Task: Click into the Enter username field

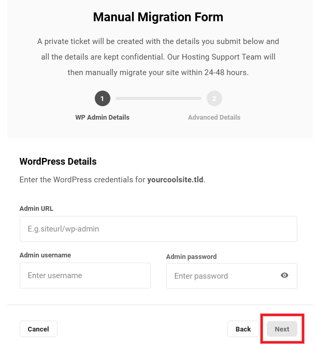Action: 85,276
